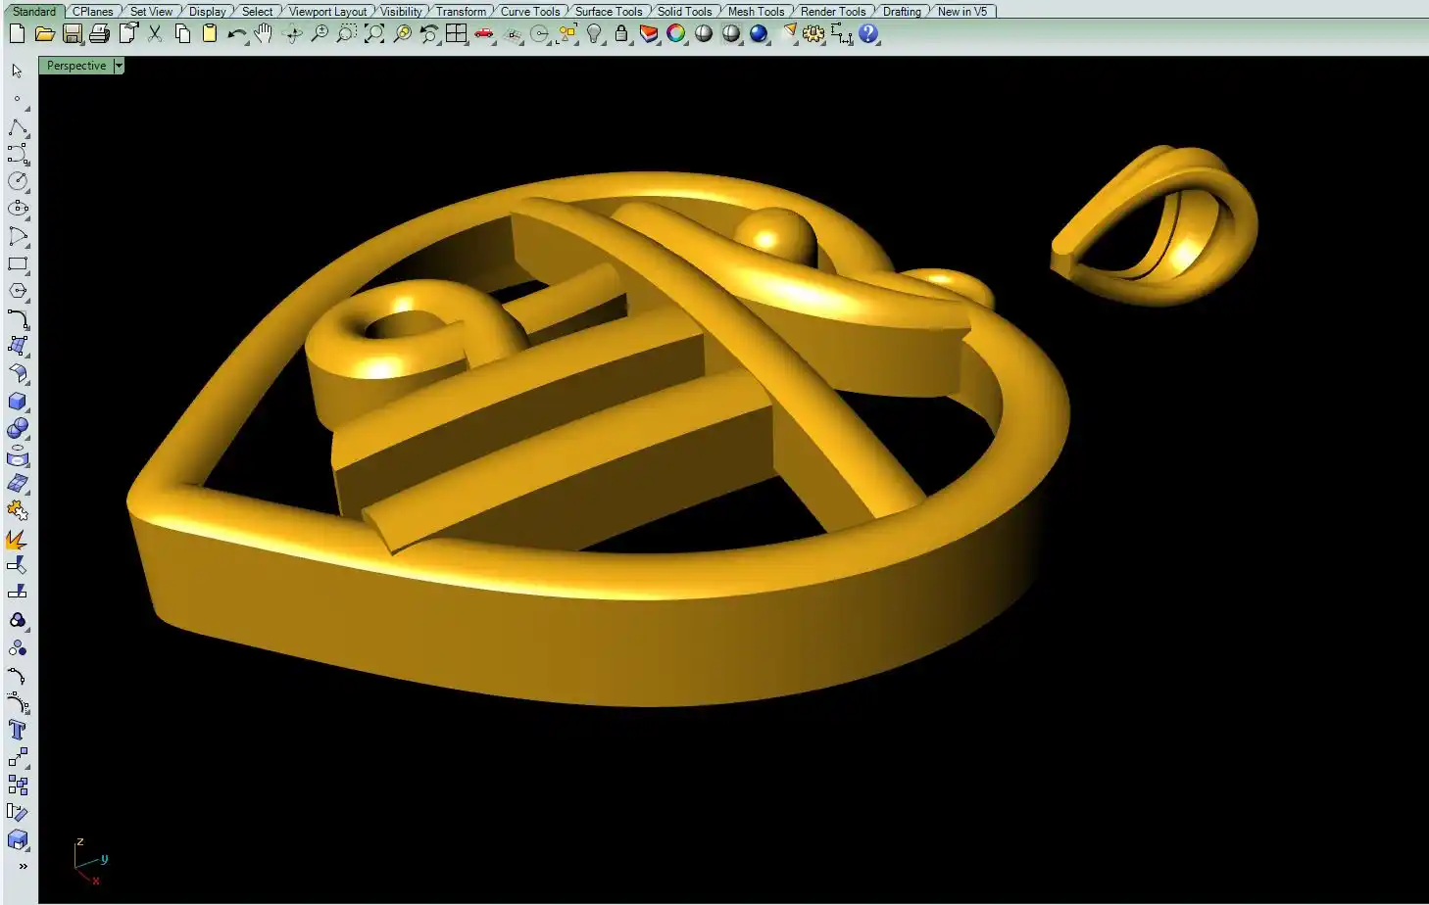Click the Zoom Extents icon
This screenshot has height=905, width=1429.
374,34
